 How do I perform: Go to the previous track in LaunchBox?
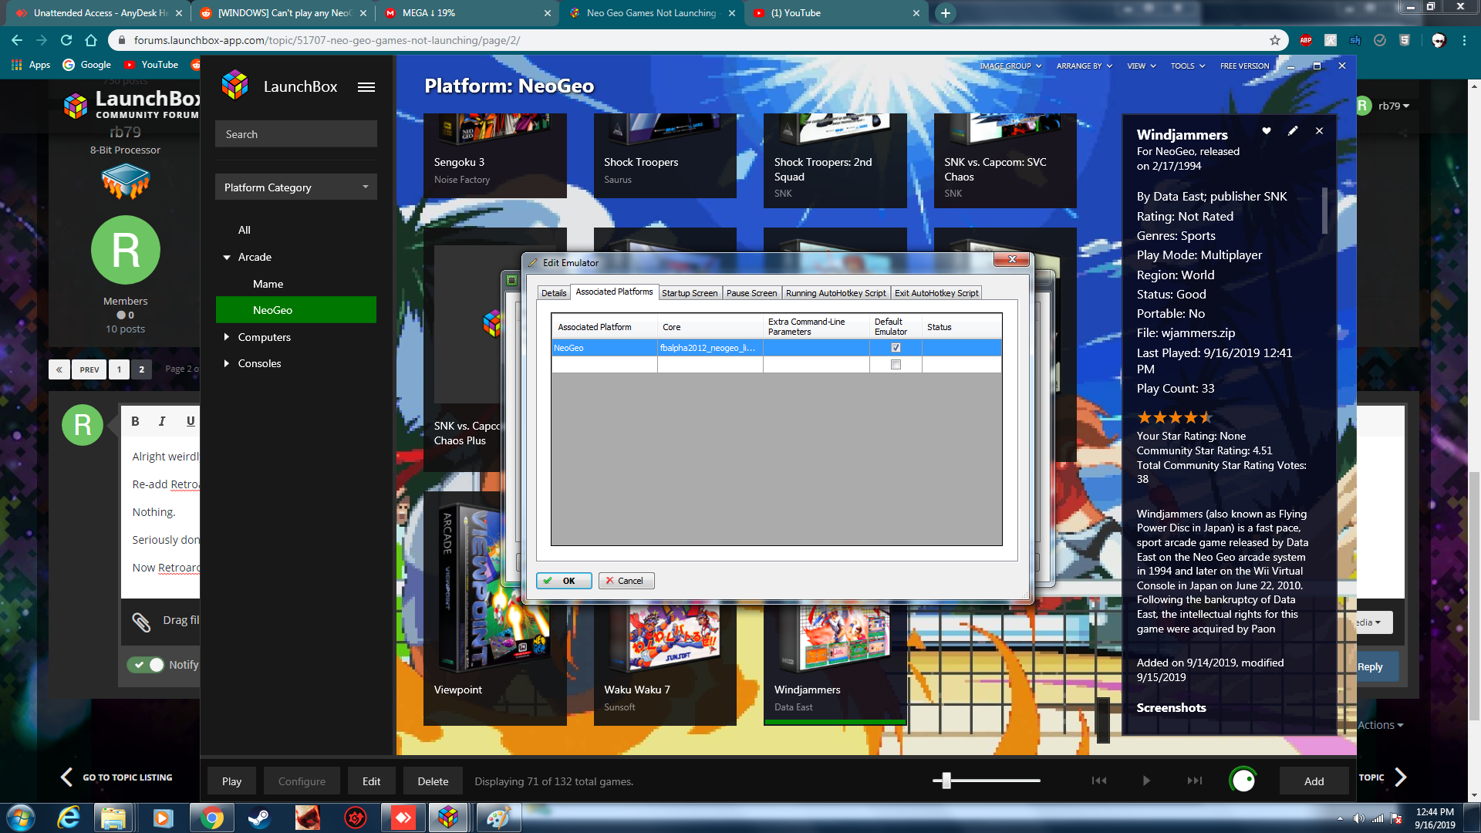pos(1099,781)
